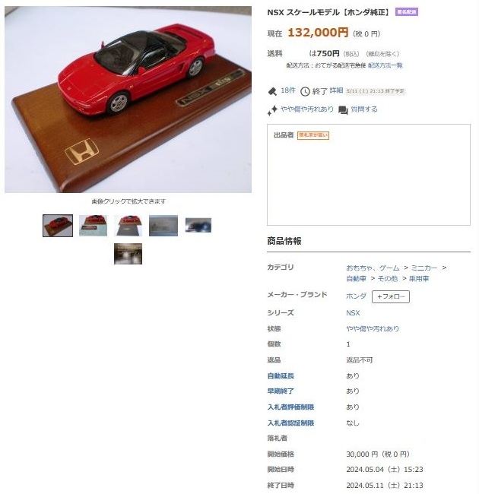Screen dimensions: 479x494
Task: Select the bottom row thumbnail image
Action: tap(128, 254)
